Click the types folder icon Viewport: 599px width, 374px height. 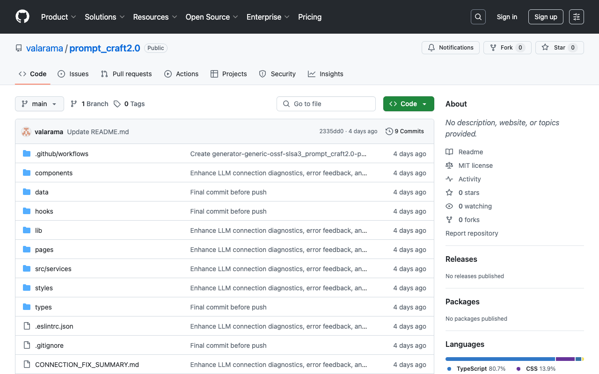pos(27,307)
